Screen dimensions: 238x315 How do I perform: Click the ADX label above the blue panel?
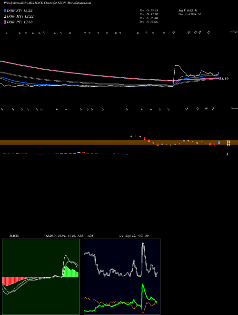(x=91, y=236)
